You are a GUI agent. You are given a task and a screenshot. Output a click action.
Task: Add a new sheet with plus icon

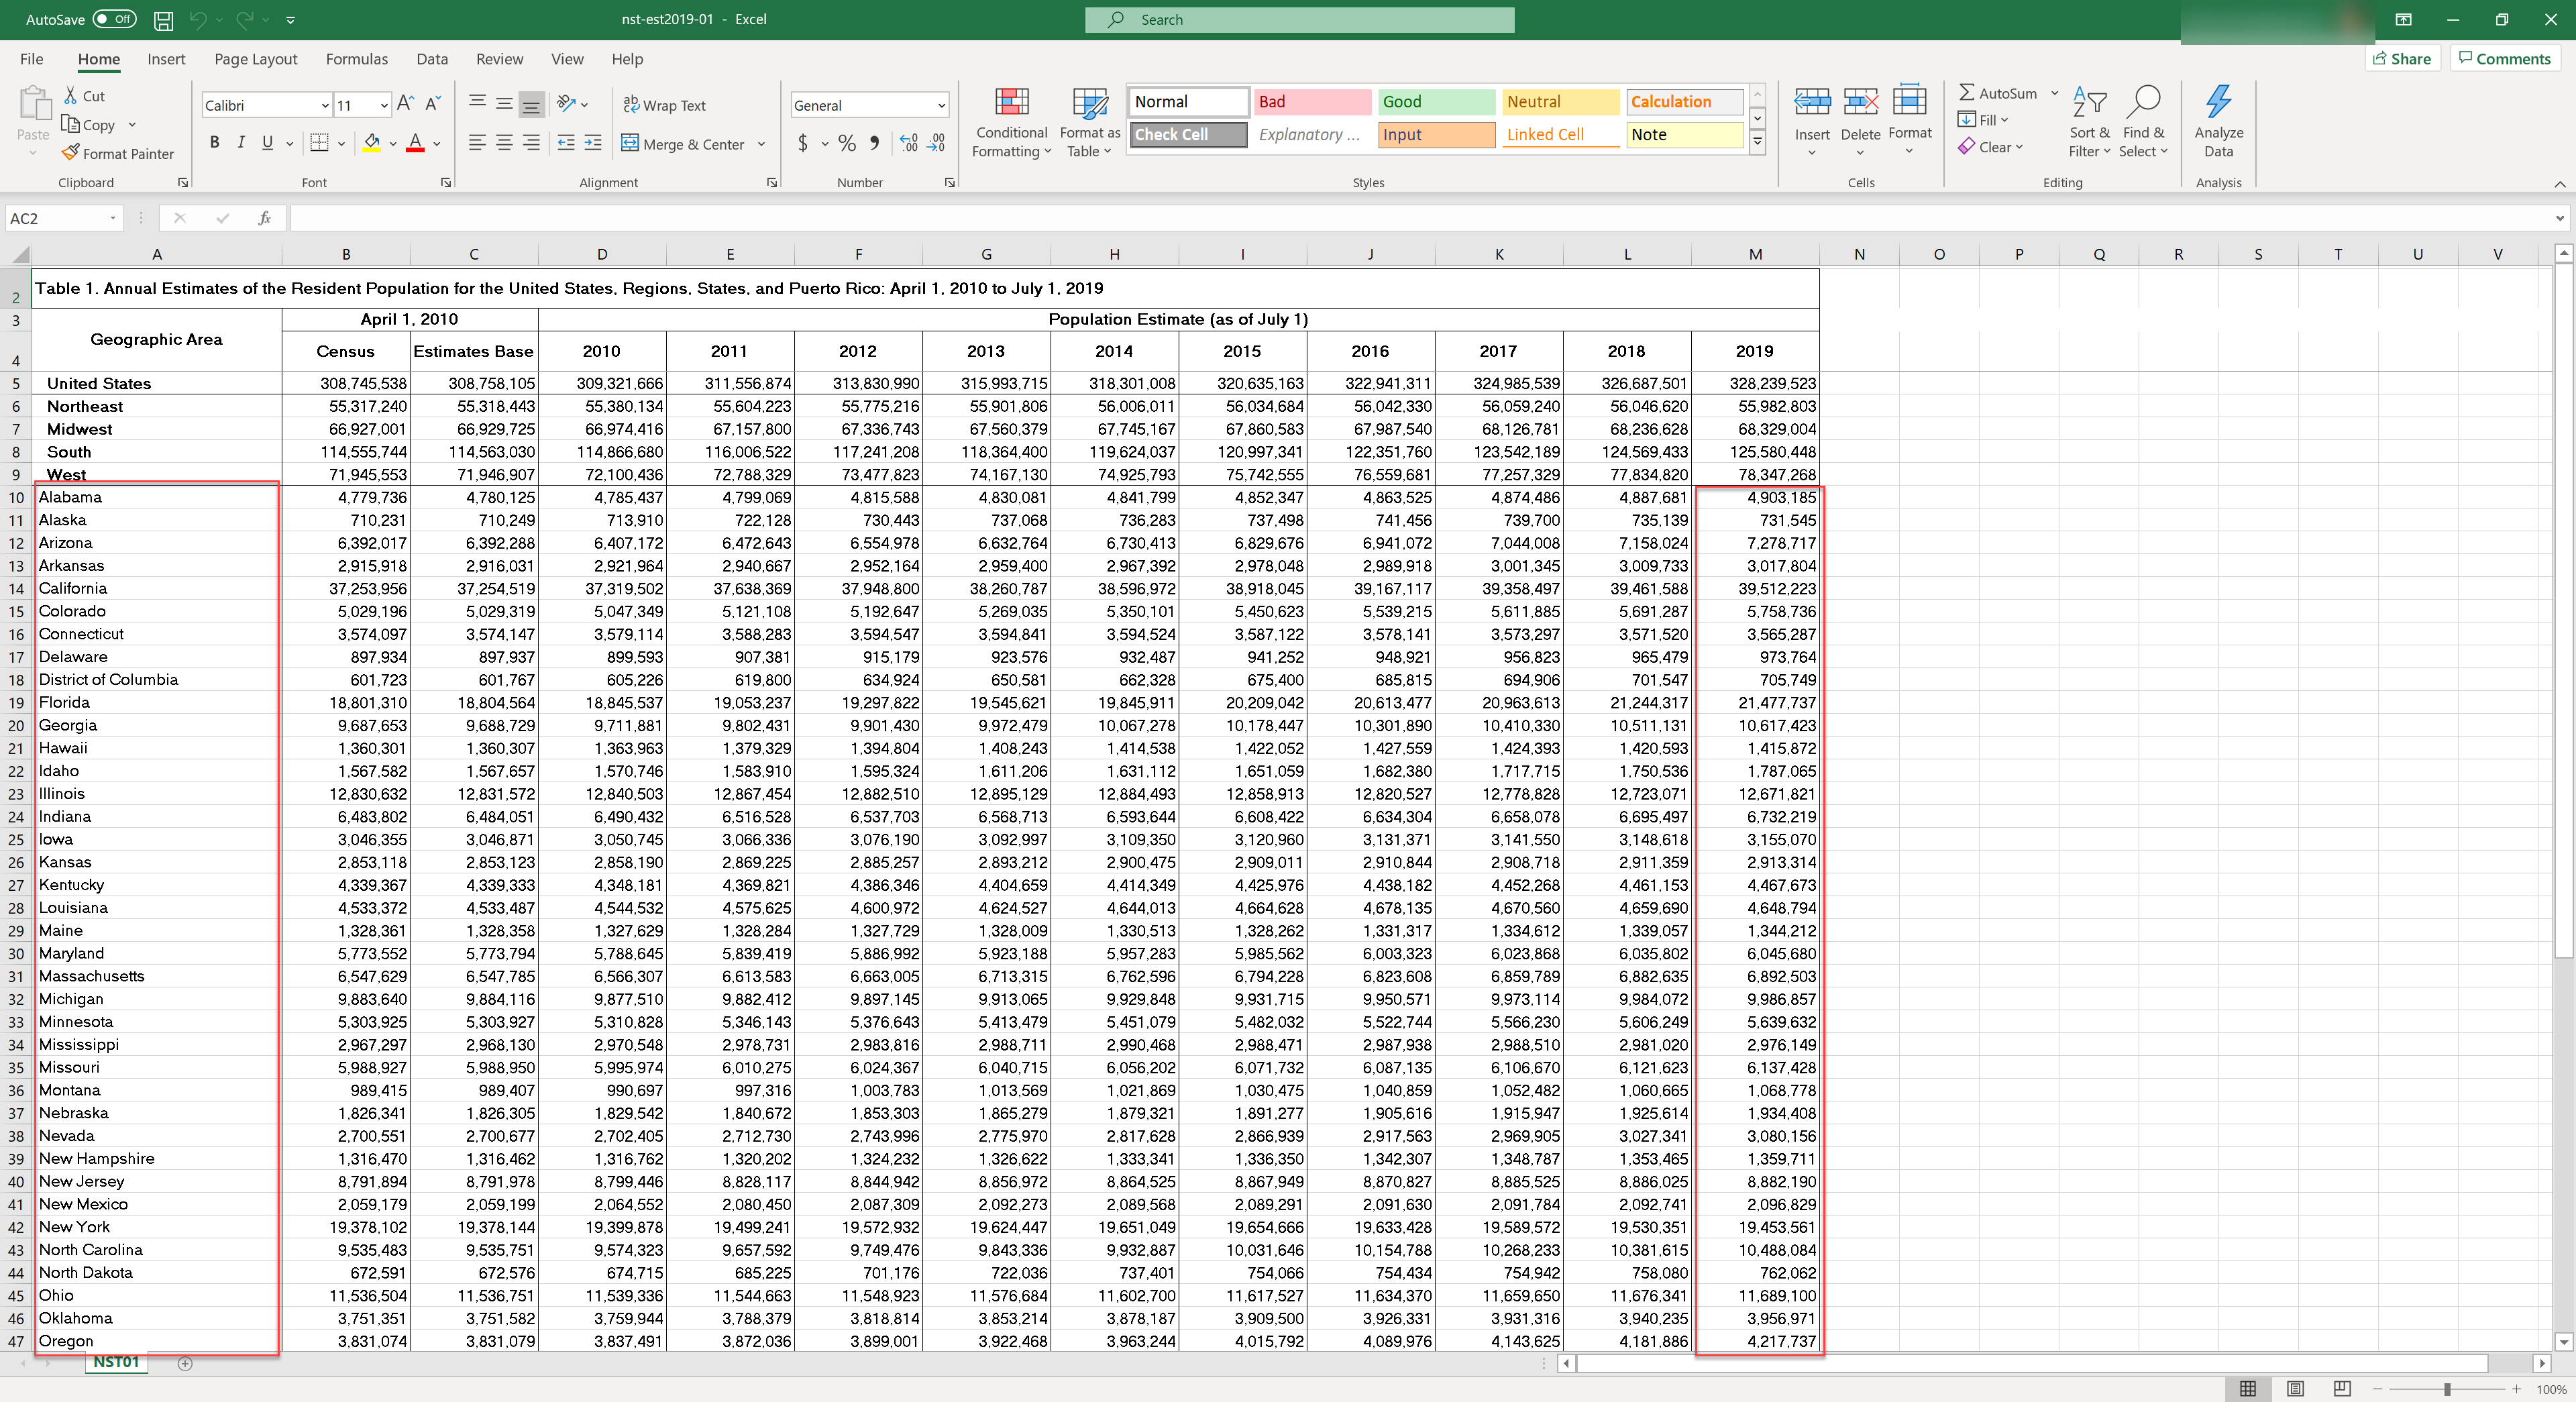185,1363
